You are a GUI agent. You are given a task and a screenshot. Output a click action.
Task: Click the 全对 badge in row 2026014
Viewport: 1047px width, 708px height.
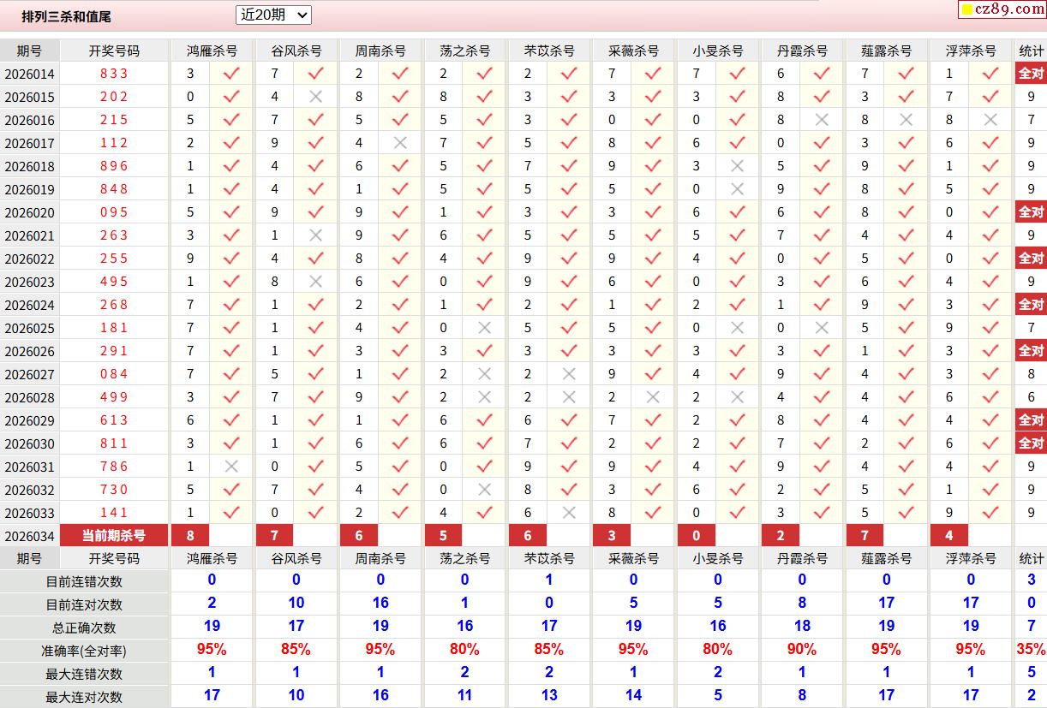pos(1031,74)
